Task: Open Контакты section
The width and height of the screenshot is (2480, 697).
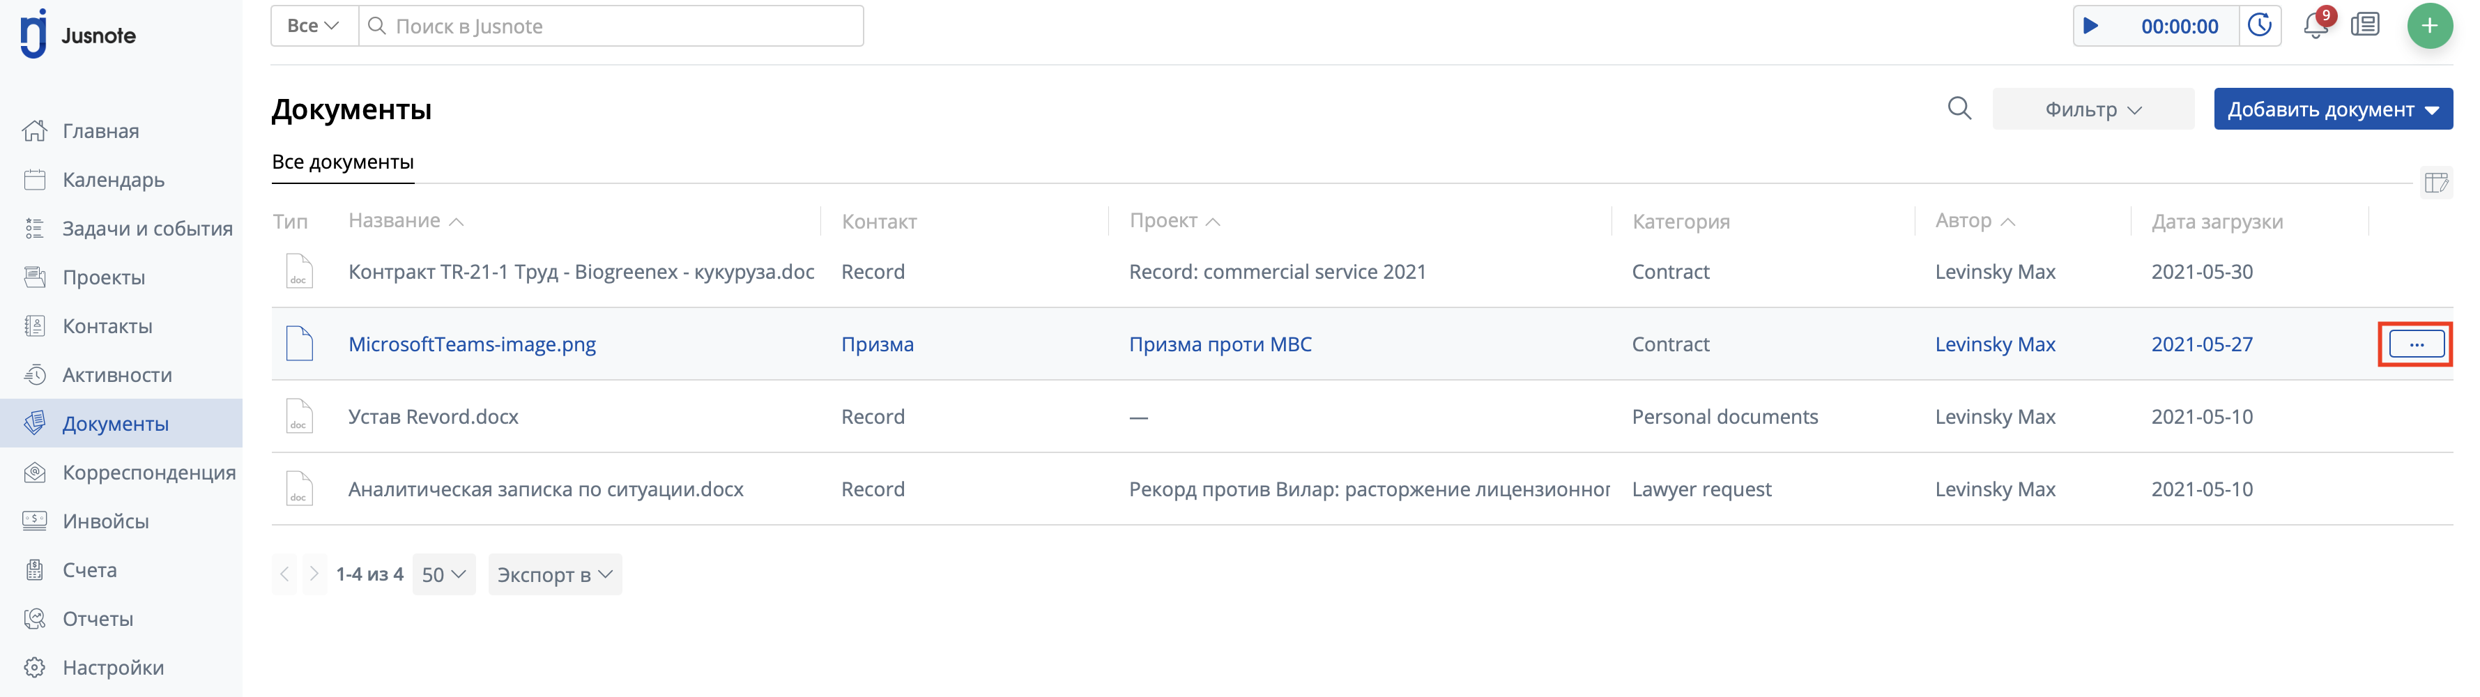Action: [107, 326]
